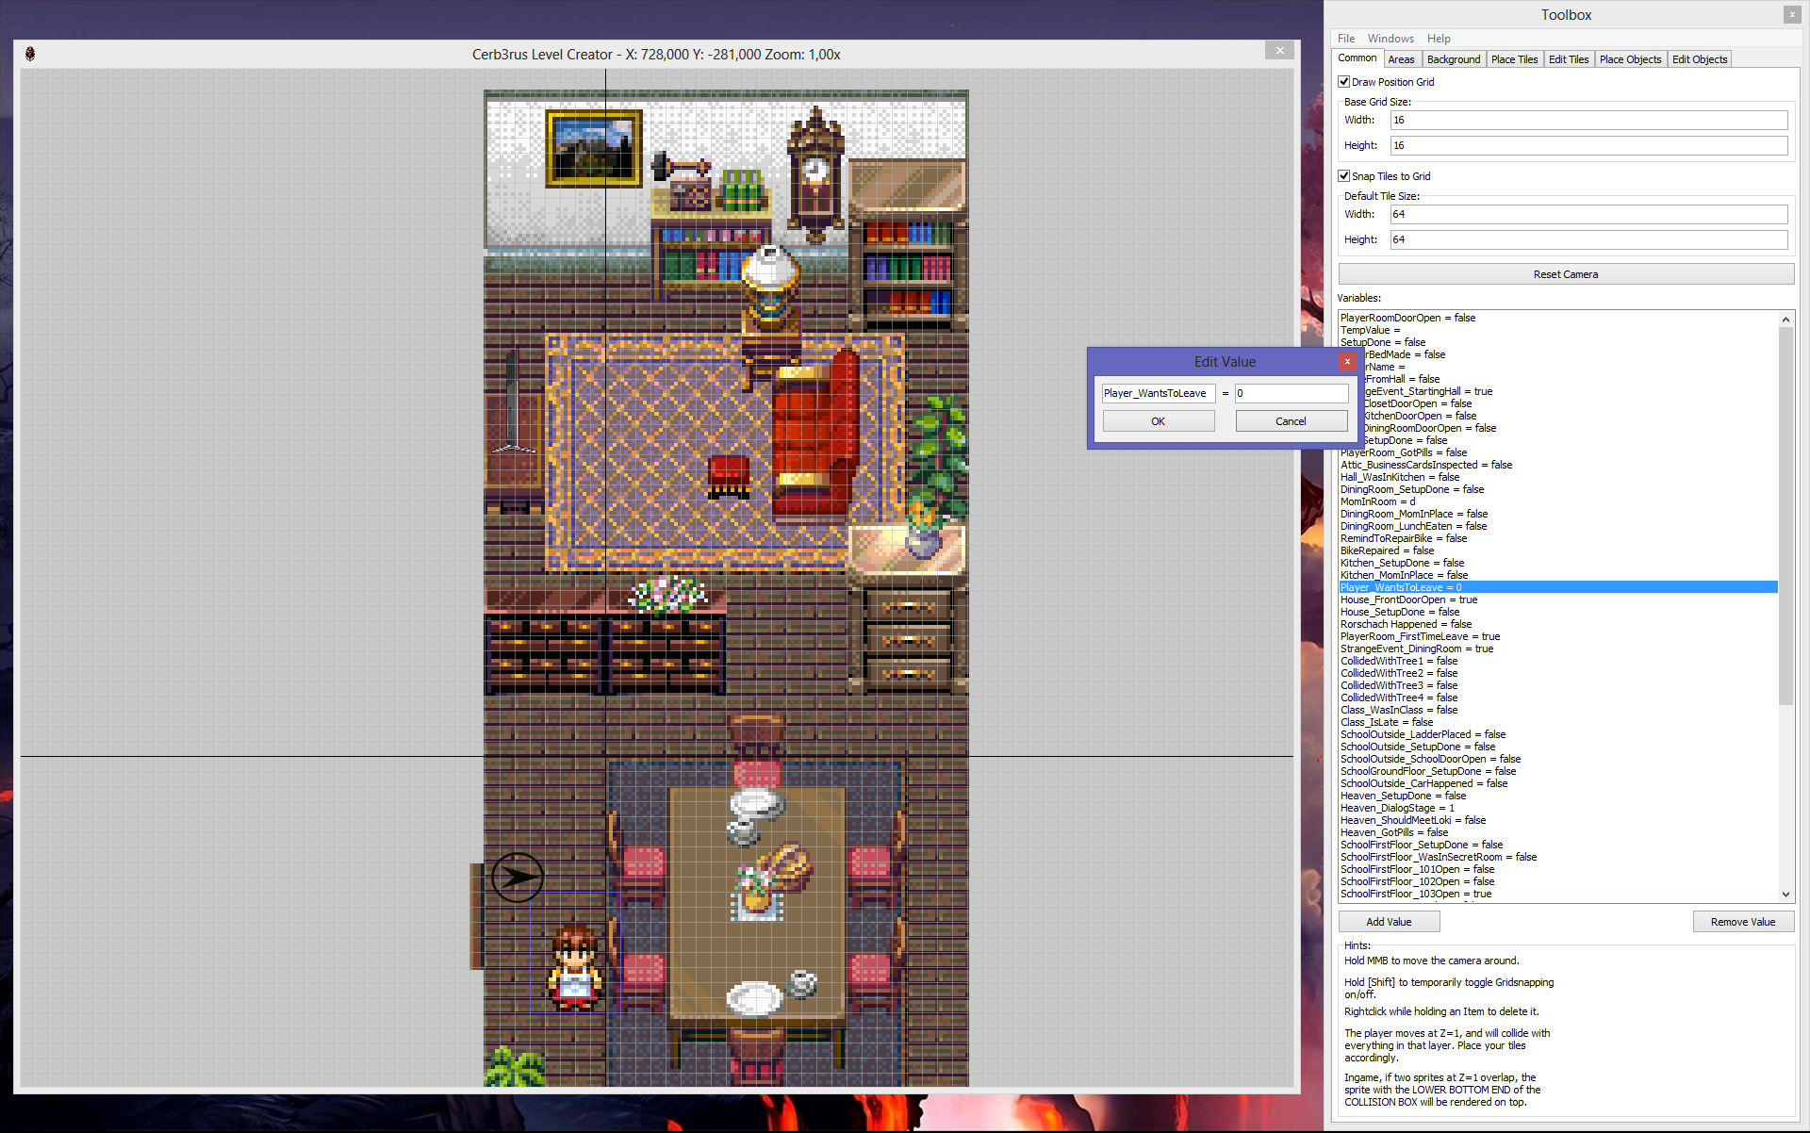Click the value field in Edit Value dialog

pyautogui.click(x=1291, y=393)
